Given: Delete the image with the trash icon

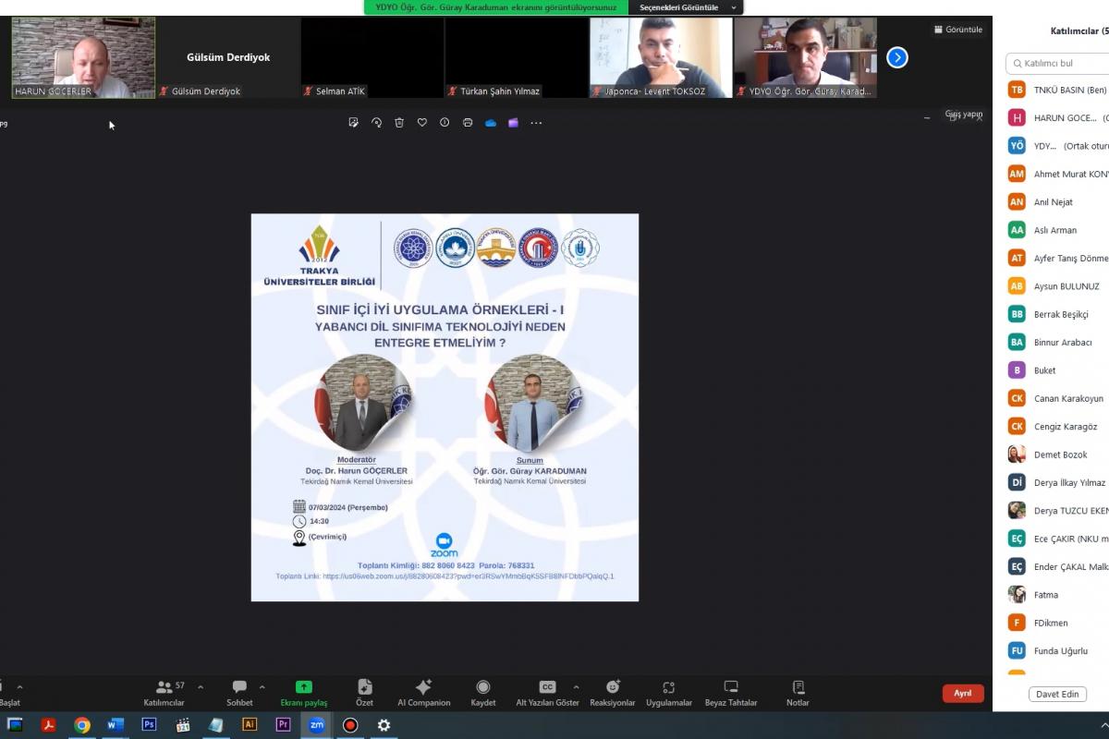Looking at the screenshot, I should click(399, 123).
